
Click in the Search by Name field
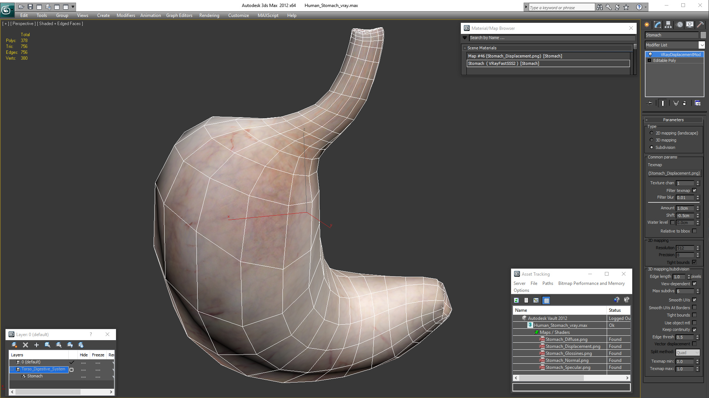pos(552,38)
